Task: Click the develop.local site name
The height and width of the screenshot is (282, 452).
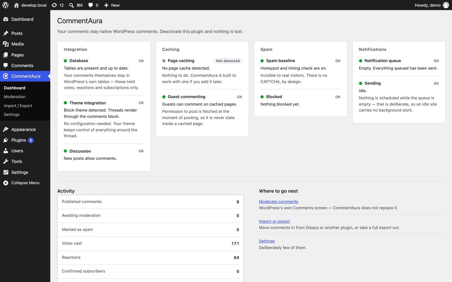Action: click(x=34, y=5)
